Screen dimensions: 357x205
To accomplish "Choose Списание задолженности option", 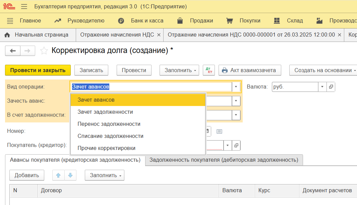I will 110,136.
